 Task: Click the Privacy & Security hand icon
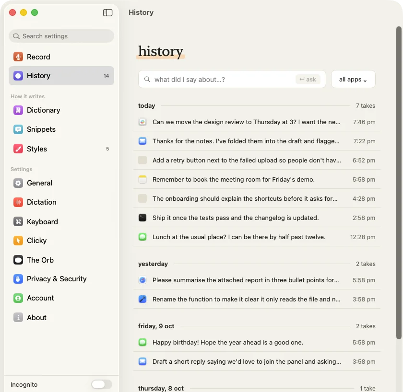[x=18, y=279]
